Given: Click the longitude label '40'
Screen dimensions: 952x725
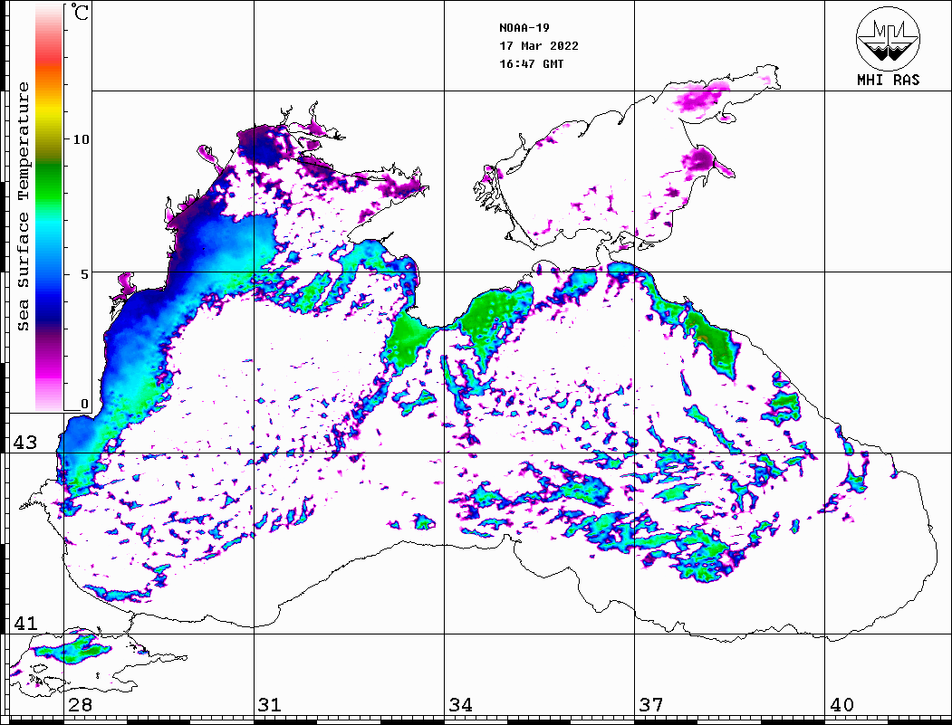Looking at the screenshot, I should click(x=841, y=704).
